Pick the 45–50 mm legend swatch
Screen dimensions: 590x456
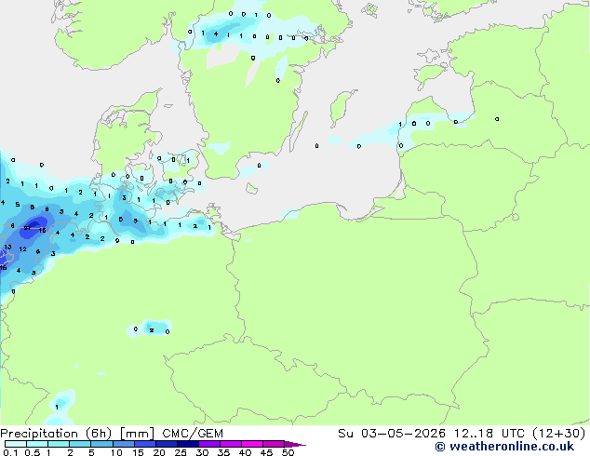274,444
